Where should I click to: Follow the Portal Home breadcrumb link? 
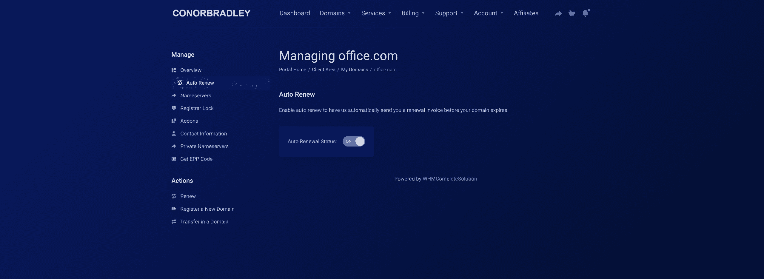tap(292, 70)
